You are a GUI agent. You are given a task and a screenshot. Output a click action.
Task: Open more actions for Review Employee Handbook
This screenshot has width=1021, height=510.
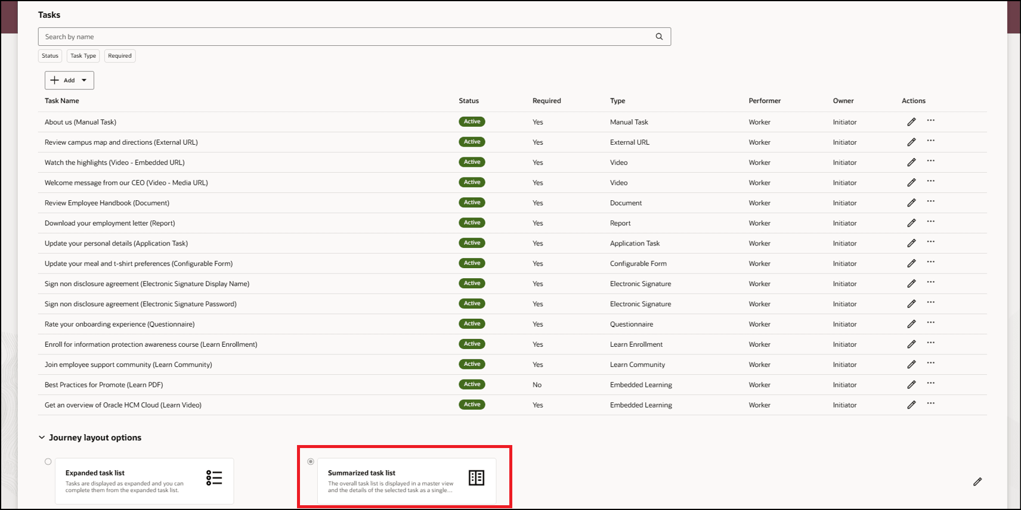[931, 202]
